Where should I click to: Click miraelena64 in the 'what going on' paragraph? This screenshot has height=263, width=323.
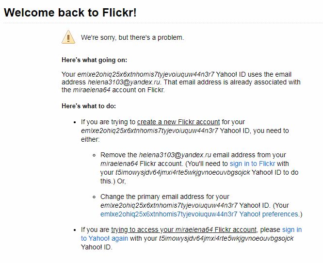(92, 90)
